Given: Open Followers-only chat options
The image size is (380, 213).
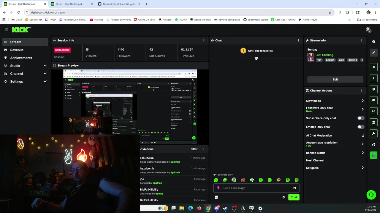Looking at the screenshot, I should coord(335,109).
